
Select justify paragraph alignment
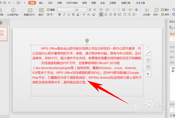pyautogui.click(x=115, y=14)
